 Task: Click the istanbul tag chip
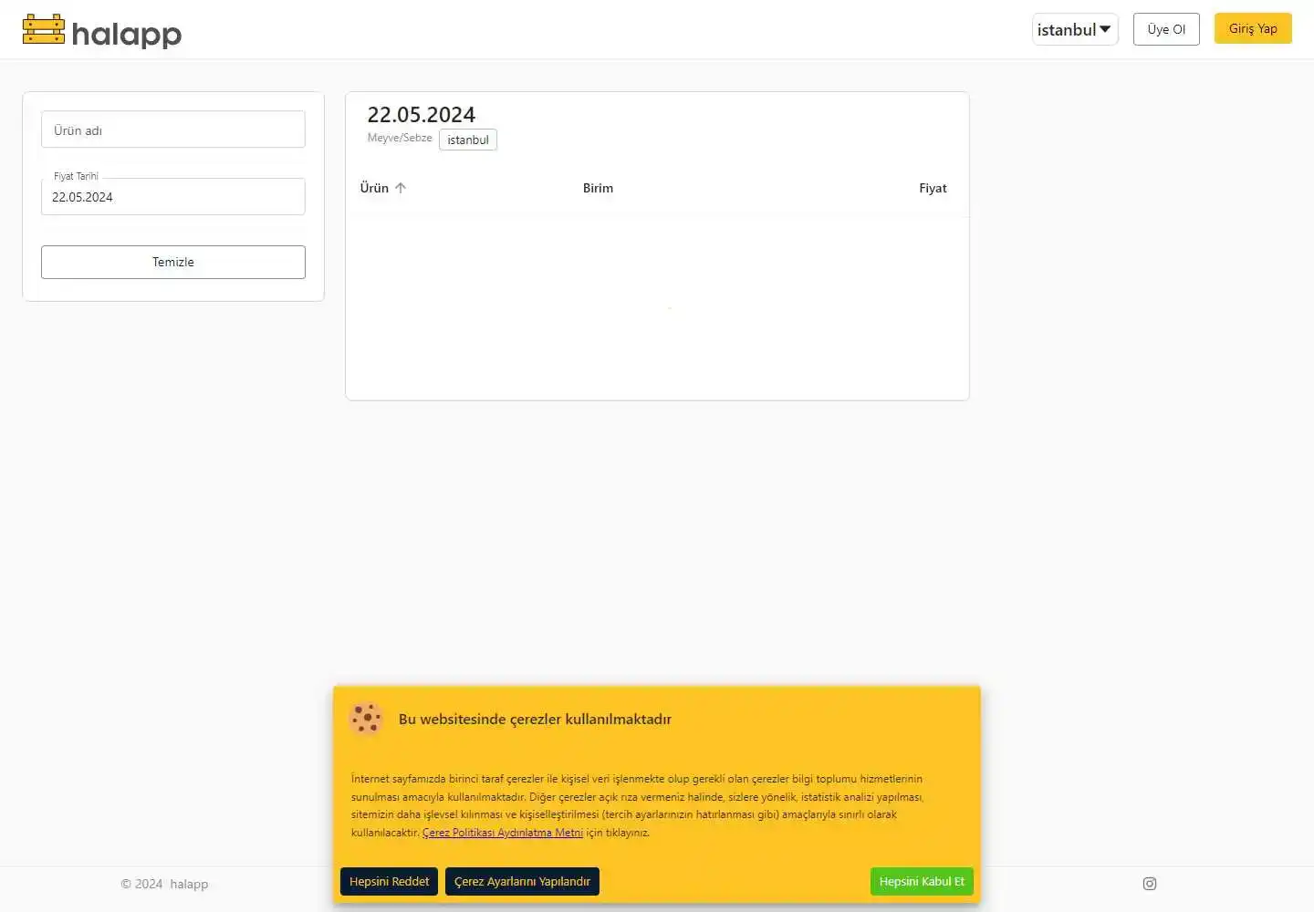pos(468,140)
